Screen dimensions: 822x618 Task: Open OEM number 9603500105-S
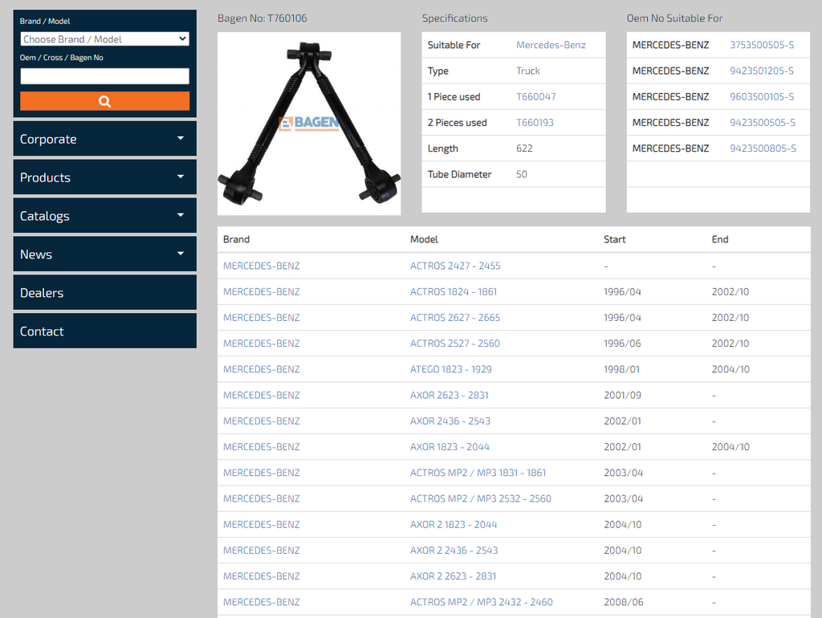[762, 96]
